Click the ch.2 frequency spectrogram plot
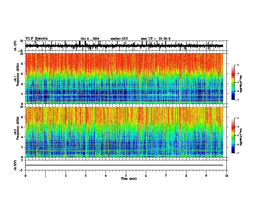 click(124, 132)
